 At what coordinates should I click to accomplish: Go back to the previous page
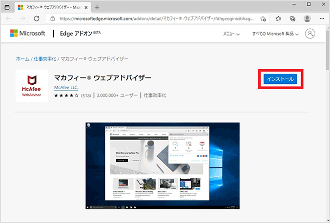click(x=8, y=19)
